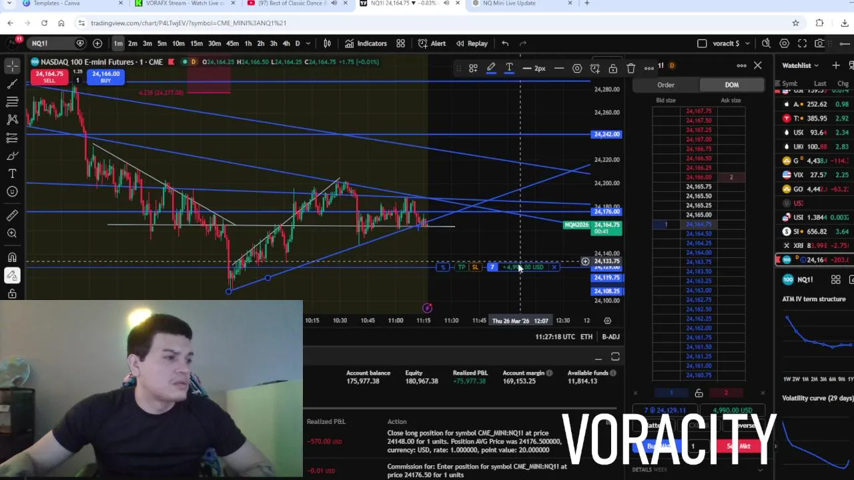Minimize the account manager panel
Viewport: 854px width, 480px height.
[x=598, y=358]
